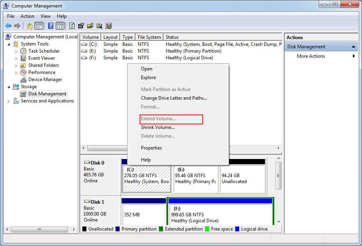
Task: Collapse the Storage tree node
Action: (x=9, y=87)
